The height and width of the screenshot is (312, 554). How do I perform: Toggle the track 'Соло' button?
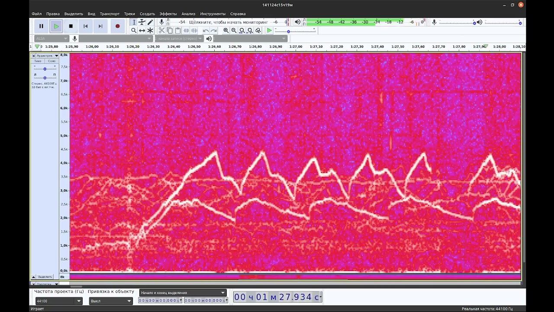[52, 61]
